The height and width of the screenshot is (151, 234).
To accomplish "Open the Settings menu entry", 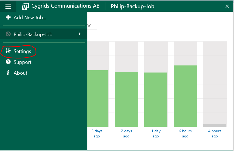I will (22, 51).
